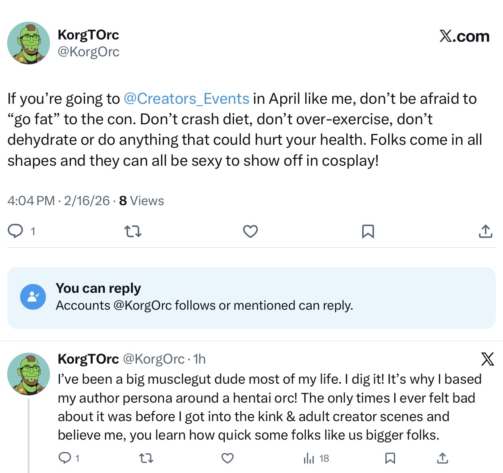Bookmark the reply post
The height and width of the screenshot is (473, 503).
click(390, 458)
